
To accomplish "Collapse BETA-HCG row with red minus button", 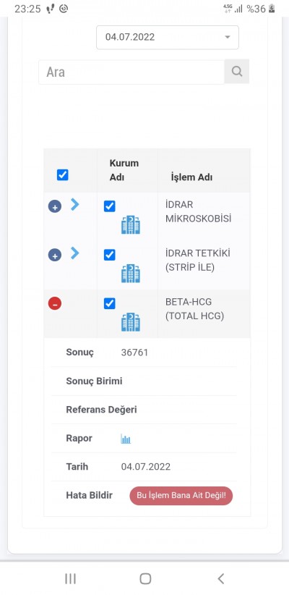I will tap(54, 303).
